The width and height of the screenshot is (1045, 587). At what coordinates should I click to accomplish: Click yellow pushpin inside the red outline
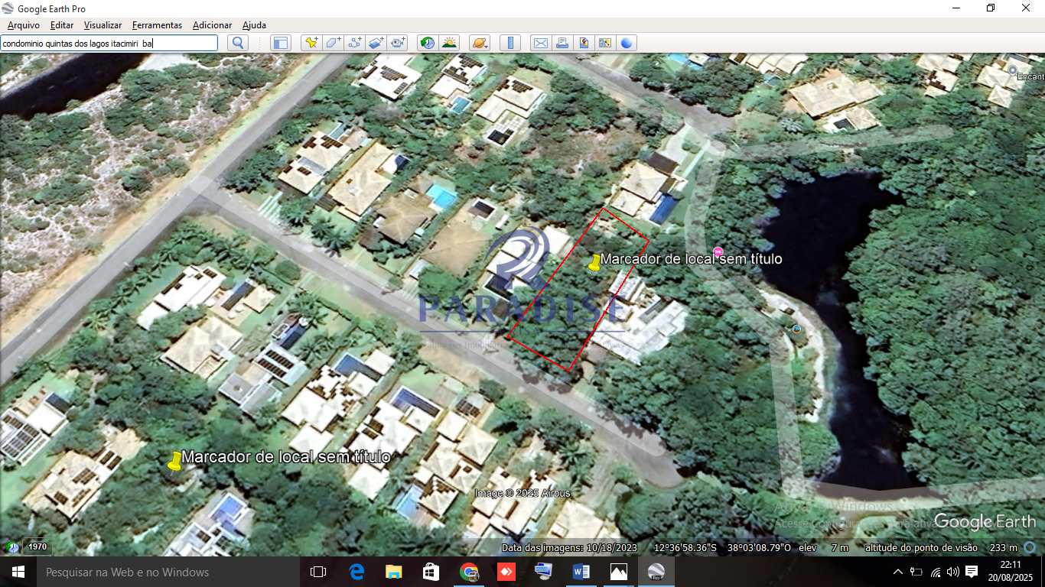tap(594, 263)
